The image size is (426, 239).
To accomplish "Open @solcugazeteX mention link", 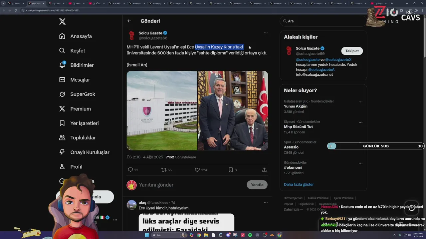I will point(338,60).
